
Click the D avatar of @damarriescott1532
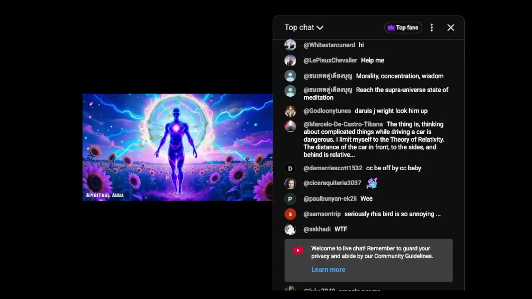pyautogui.click(x=290, y=168)
